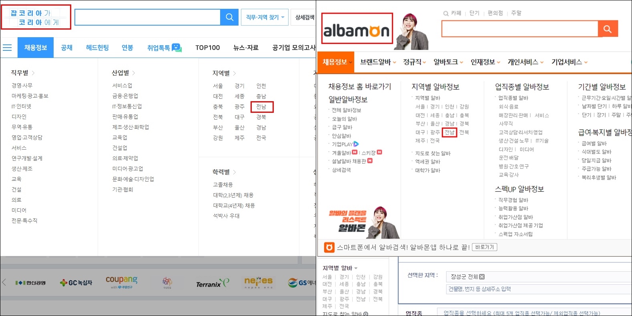
Task: Click the JobKorea logo
Action: click(x=36, y=17)
